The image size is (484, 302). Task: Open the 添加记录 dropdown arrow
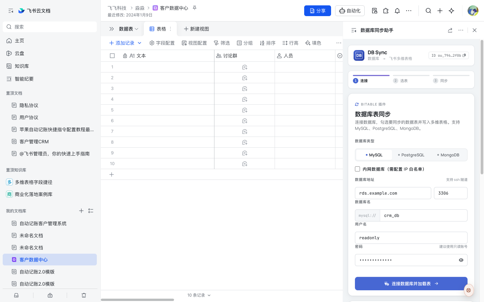tap(139, 43)
